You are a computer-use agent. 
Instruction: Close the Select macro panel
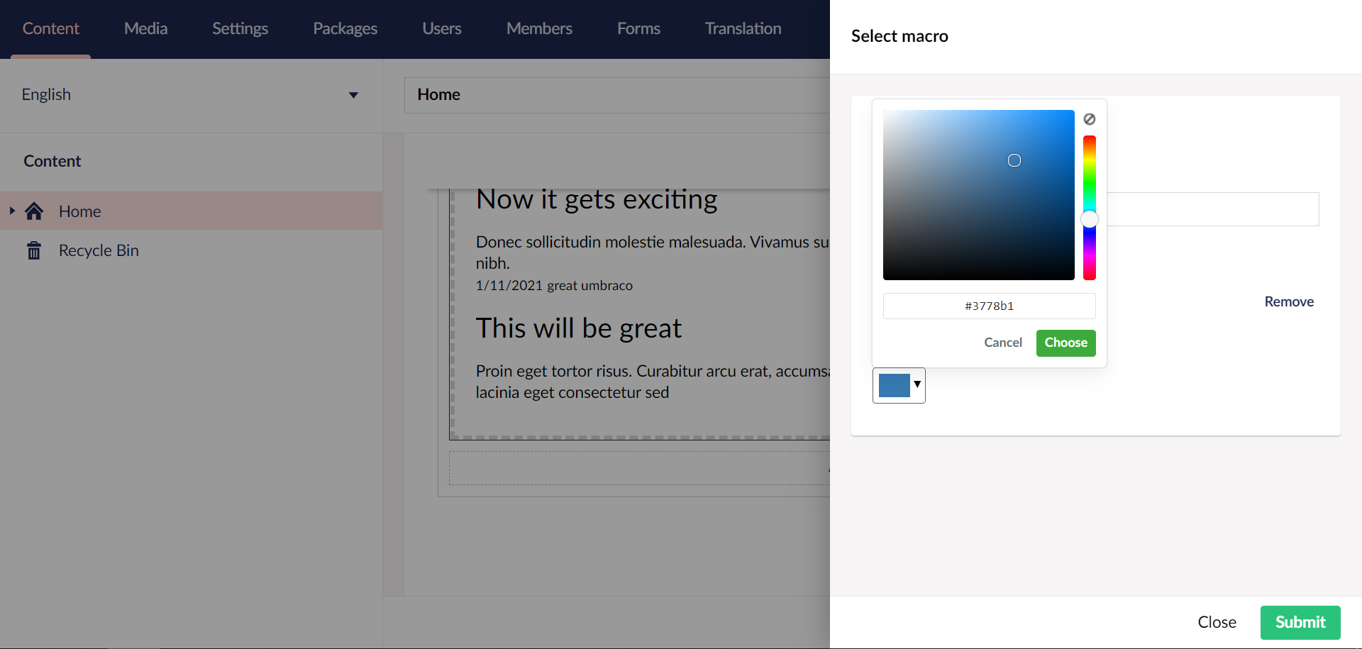[1217, 622]
